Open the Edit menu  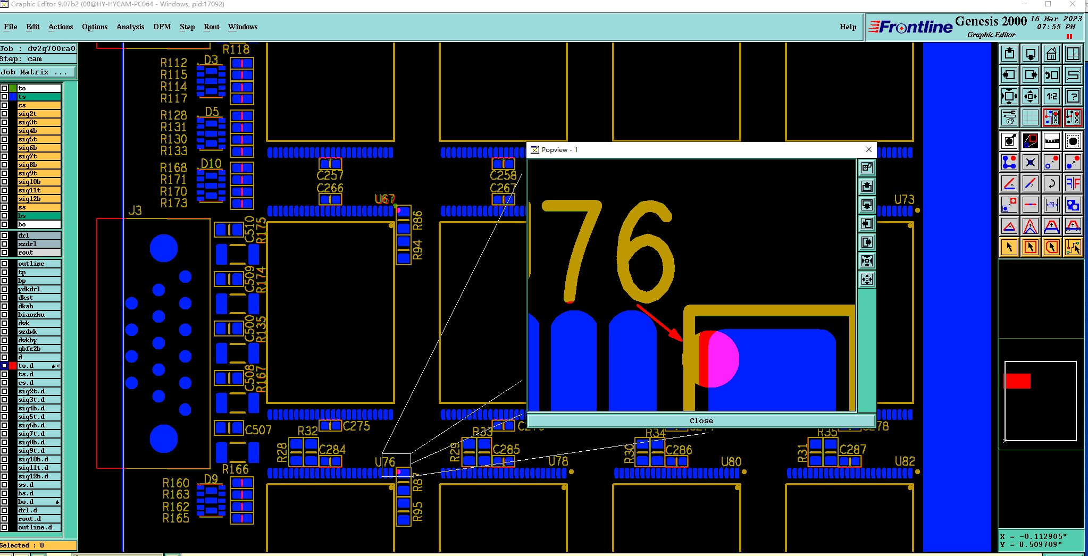(x=33, y=27)
